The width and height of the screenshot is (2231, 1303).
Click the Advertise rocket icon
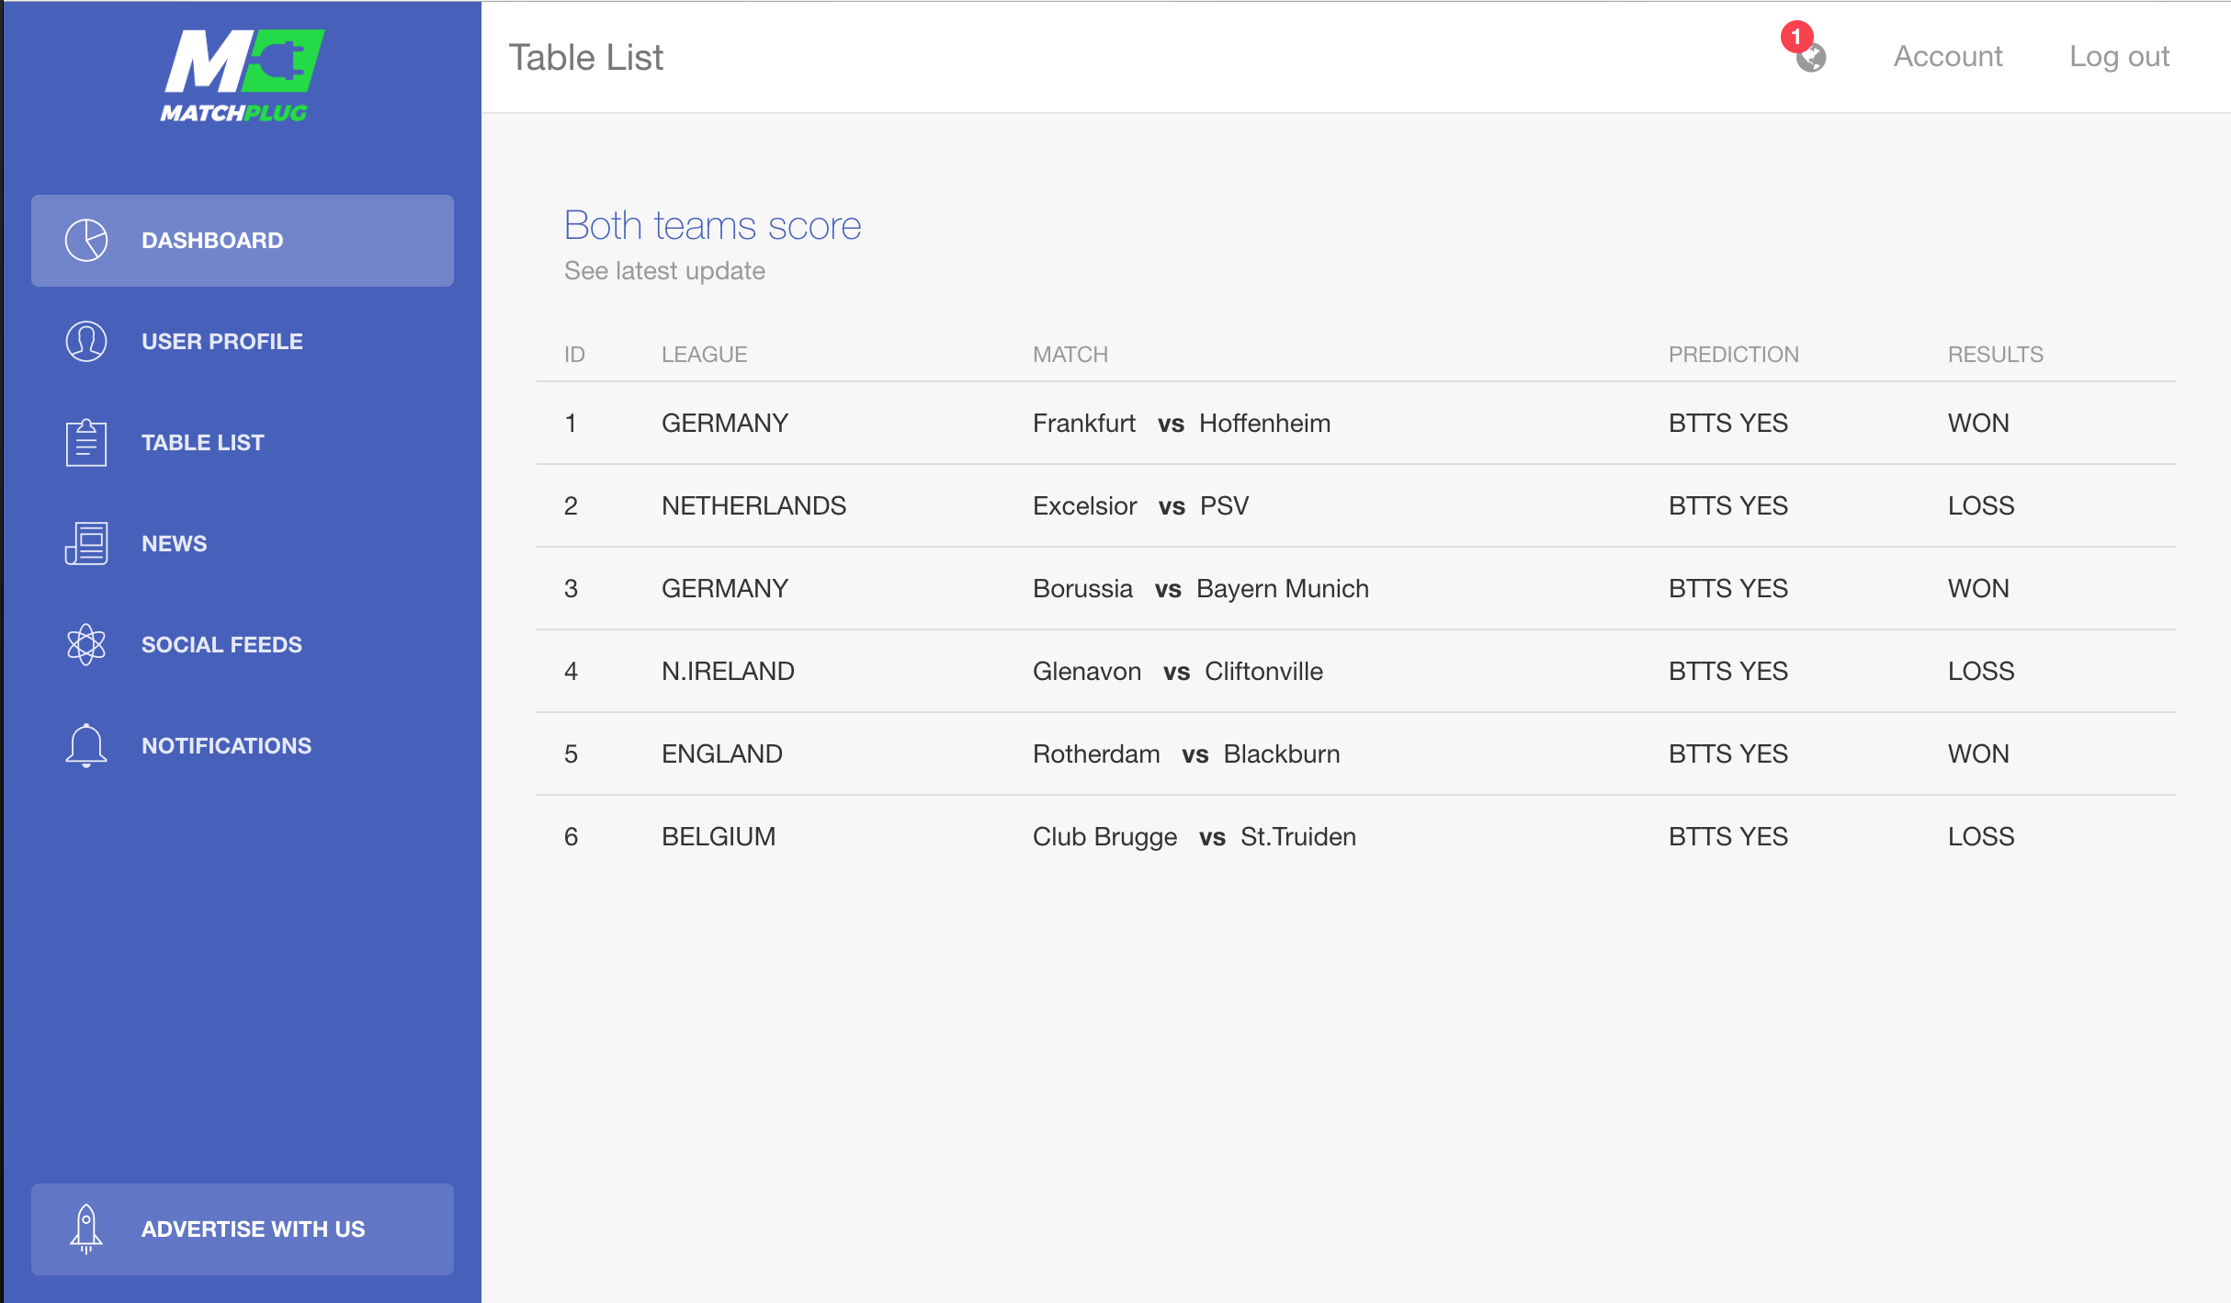pyautogui.click(x=86, y=1229)
